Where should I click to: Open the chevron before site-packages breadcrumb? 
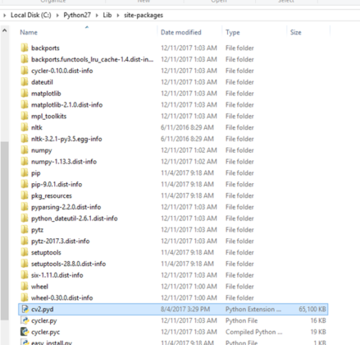[x=118, y=16]
